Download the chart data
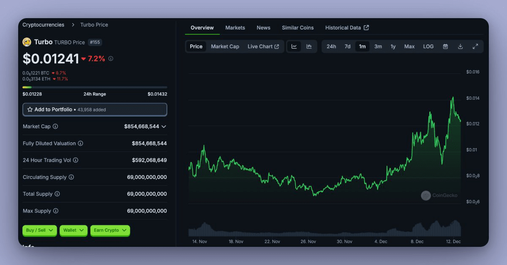 click(460, 46)
